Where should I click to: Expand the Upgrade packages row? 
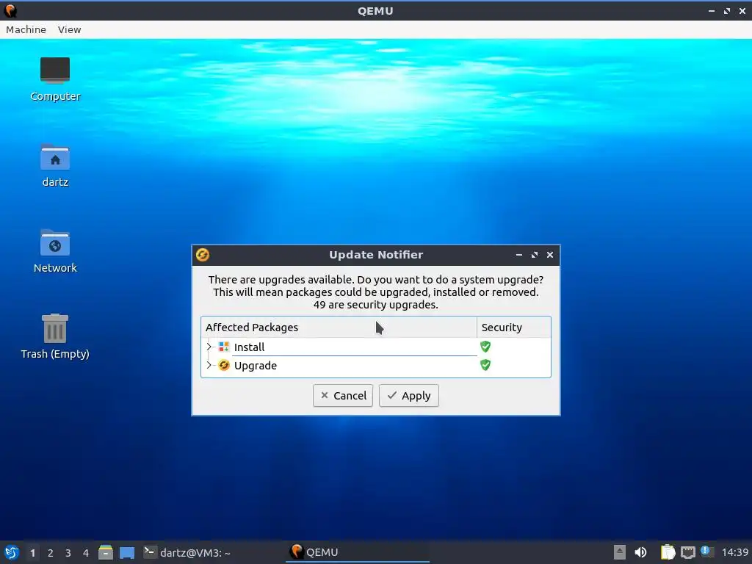209,365
